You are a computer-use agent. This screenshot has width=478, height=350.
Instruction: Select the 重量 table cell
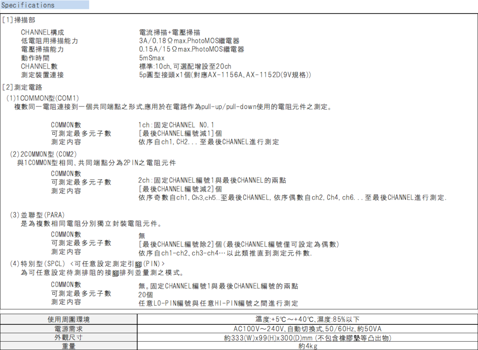69,346
